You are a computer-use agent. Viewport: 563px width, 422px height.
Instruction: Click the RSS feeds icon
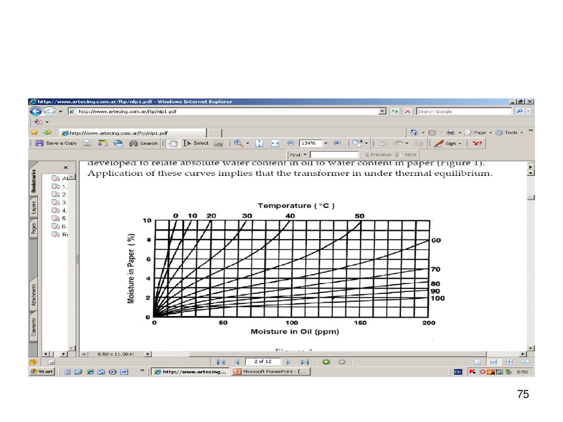[432, 133]
